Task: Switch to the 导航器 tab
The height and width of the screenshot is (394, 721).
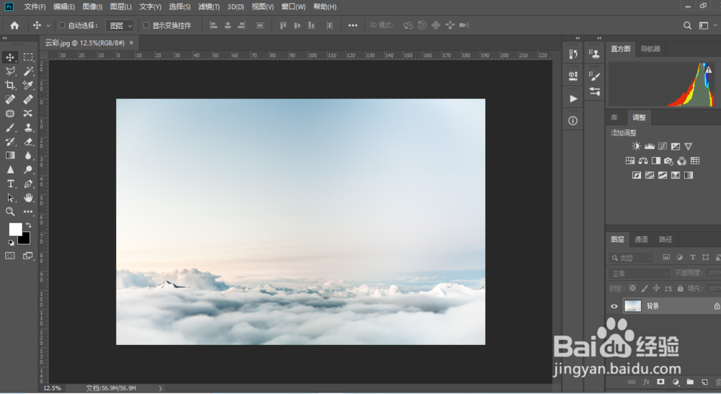Action: pyautogui.click(x=650, y=49)
